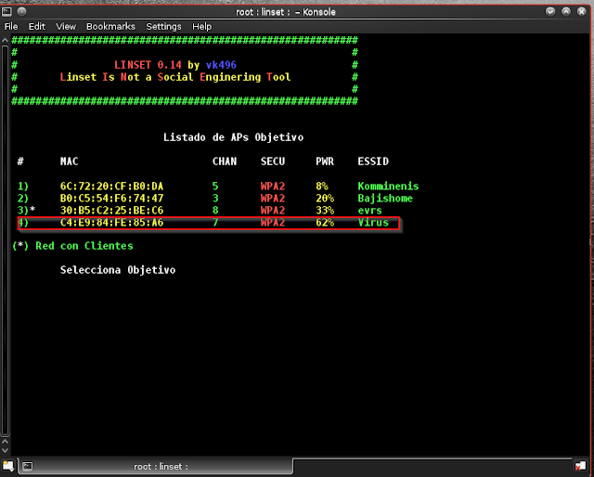Open a new tab with the bottom-left icon
This screenshot has width=594, height=477.
click(x=9, y=466)
